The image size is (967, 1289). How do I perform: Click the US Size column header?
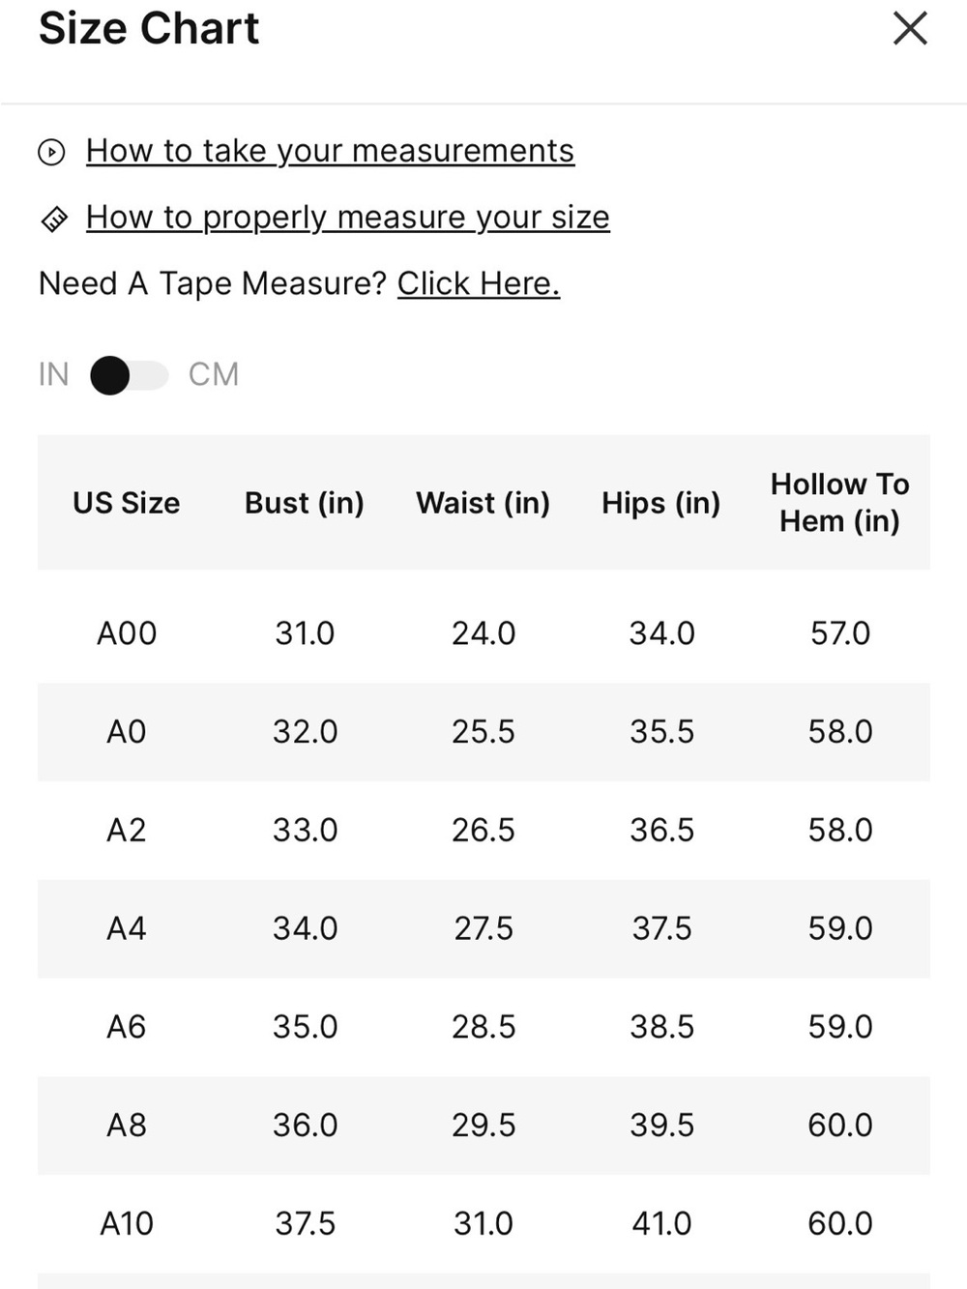point(127,503)
